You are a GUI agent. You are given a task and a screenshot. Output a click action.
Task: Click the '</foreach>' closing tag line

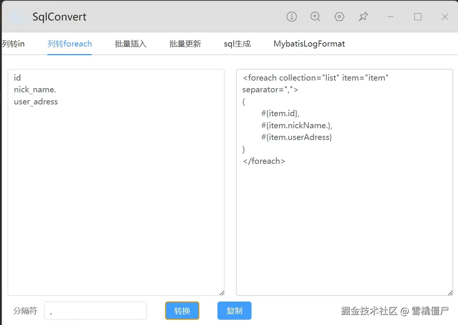click(x=264, y=161)
